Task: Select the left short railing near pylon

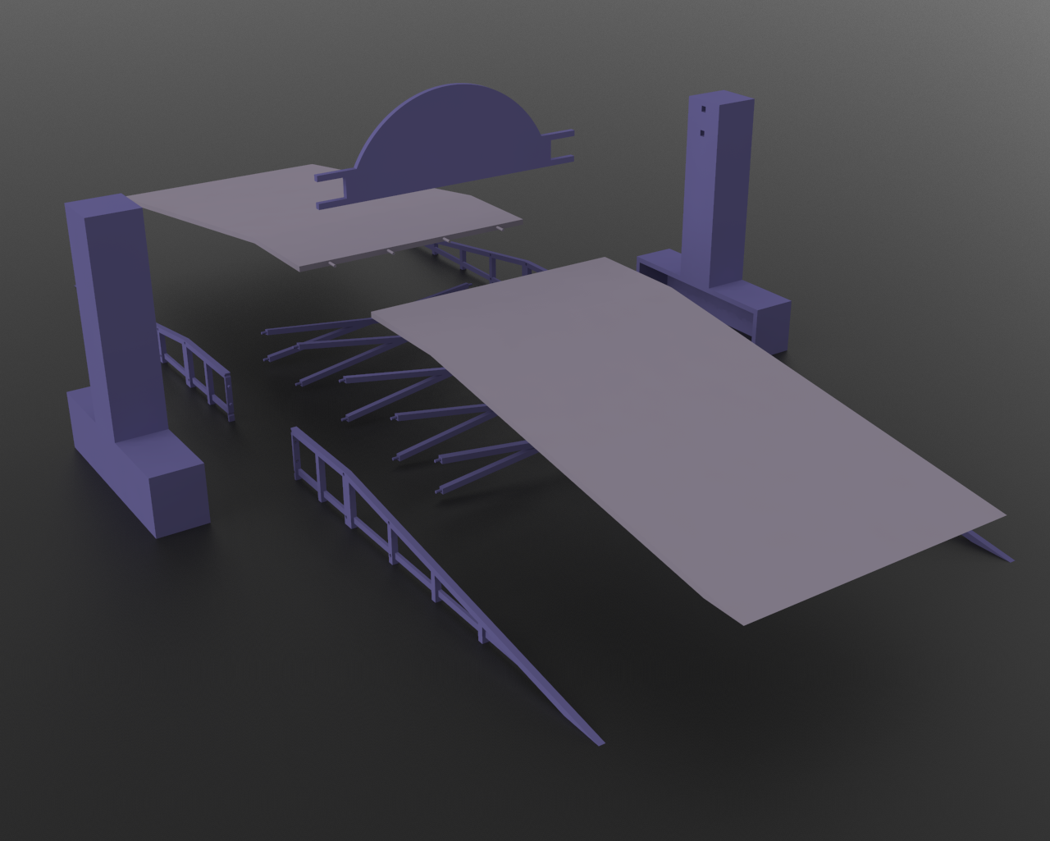Action: pos(193,361)
